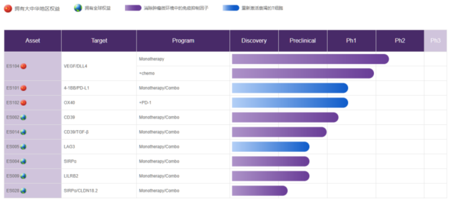Click the SIRPα/CLDN18.2 target cell
The width and height of the screenshot is (452, 200).
pos(81,191)
